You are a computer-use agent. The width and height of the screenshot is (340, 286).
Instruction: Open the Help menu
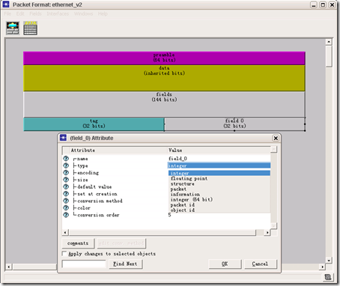(x=103, y=13)
